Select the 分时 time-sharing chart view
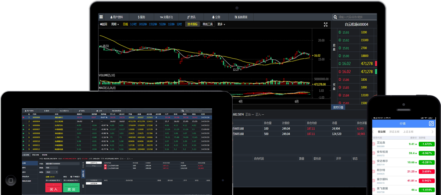 179,24
